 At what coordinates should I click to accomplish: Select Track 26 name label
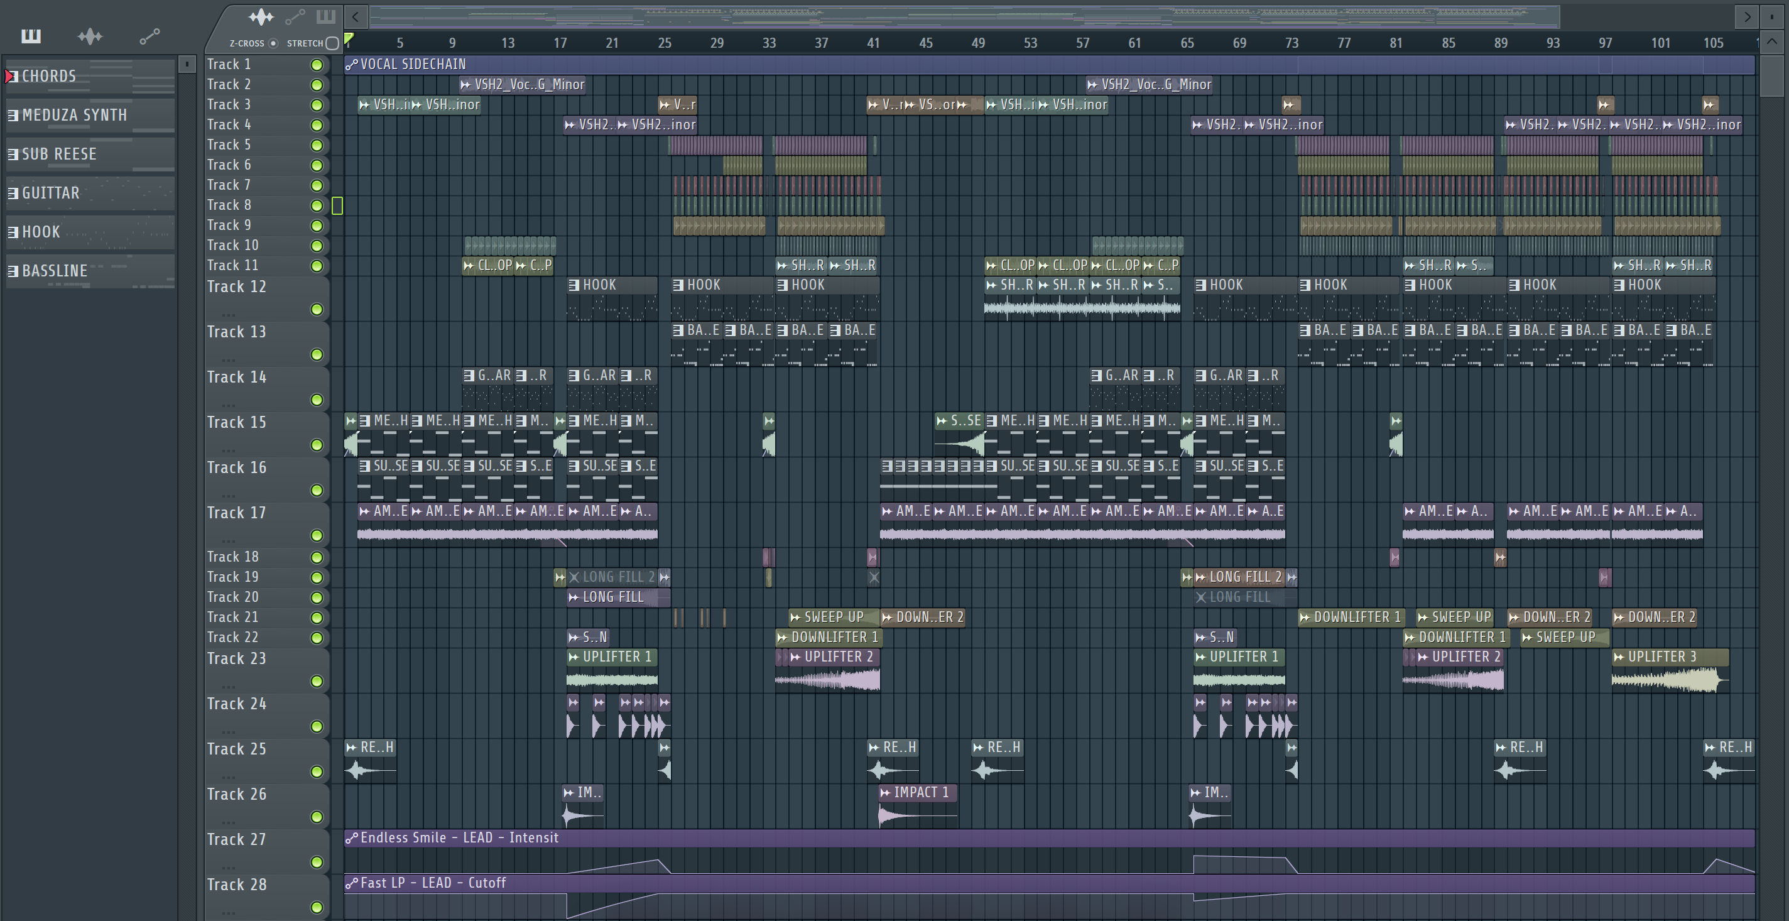(237, 794)
